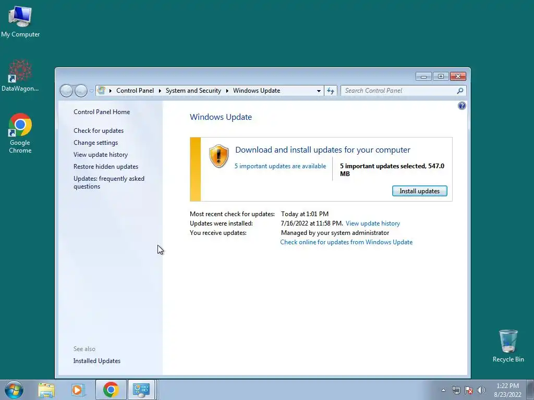Expand the arrow after Control Panel breadcrumb

(160, 91)
